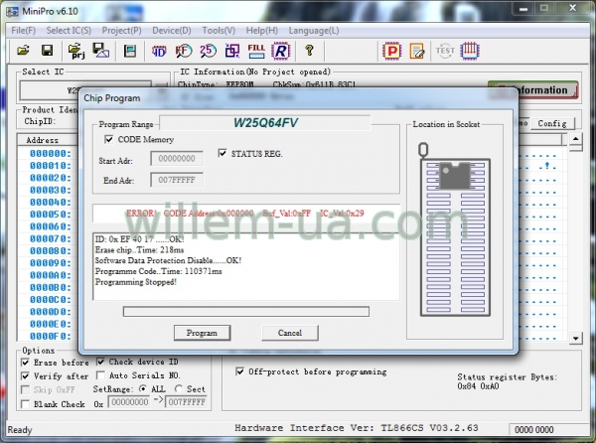Open the Select IC(S) menu
The width and height of the screenshot is (596, 443).
(x=69, y=31)
